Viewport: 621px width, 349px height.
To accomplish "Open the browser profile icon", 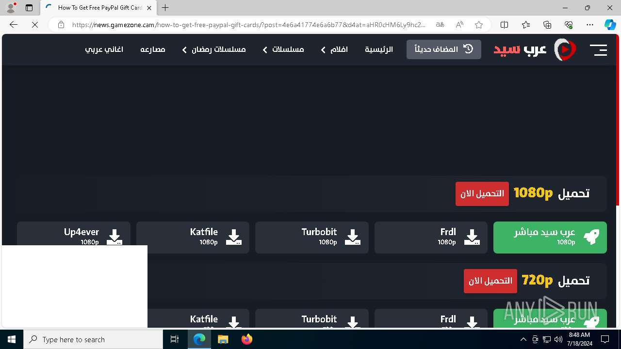I will 11,8.
